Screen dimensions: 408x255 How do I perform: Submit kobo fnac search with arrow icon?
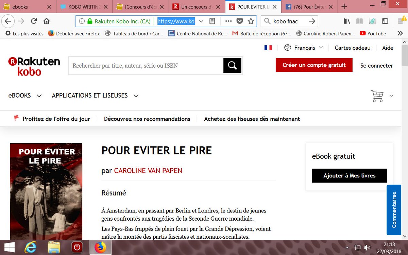click(312, 21)
